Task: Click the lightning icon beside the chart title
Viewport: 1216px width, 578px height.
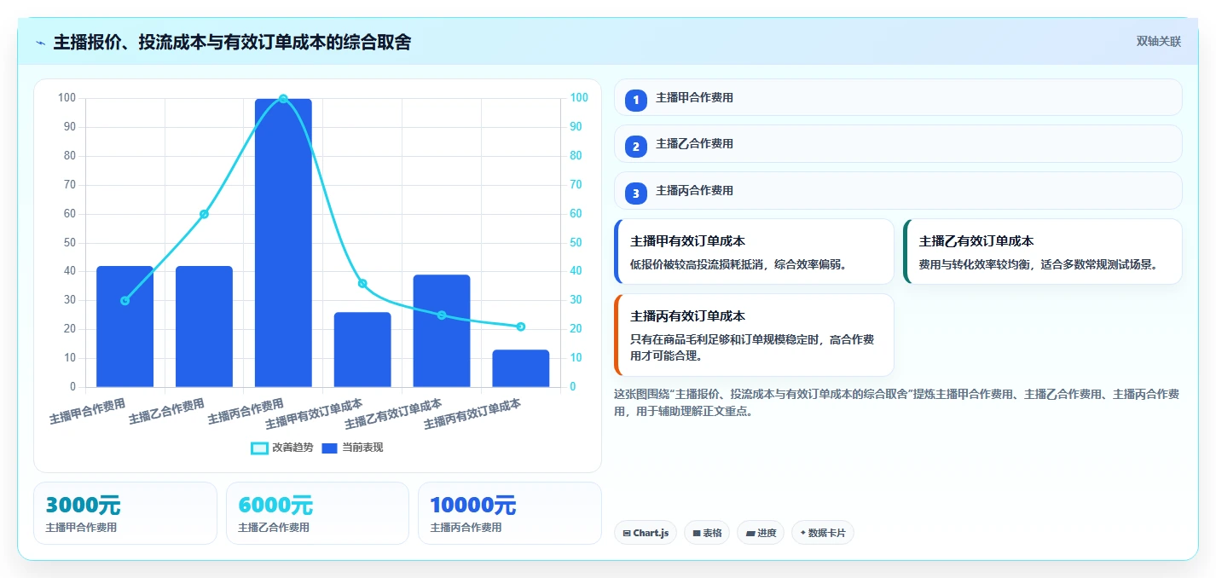Action: (40, 43)
